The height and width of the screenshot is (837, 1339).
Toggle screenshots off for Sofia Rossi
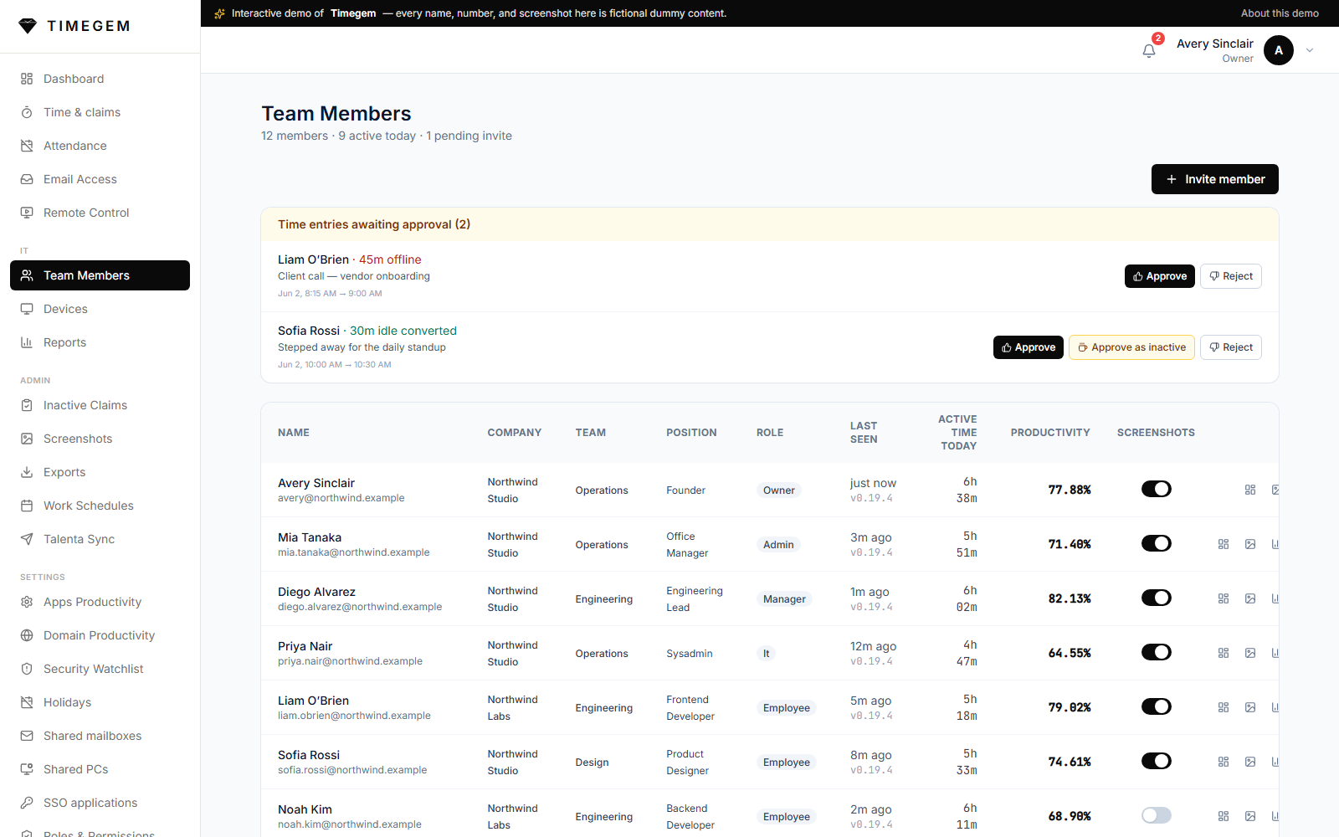point(1157,761)
